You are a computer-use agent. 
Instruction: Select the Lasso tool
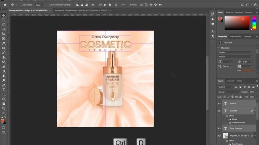(x=4, y=25)
